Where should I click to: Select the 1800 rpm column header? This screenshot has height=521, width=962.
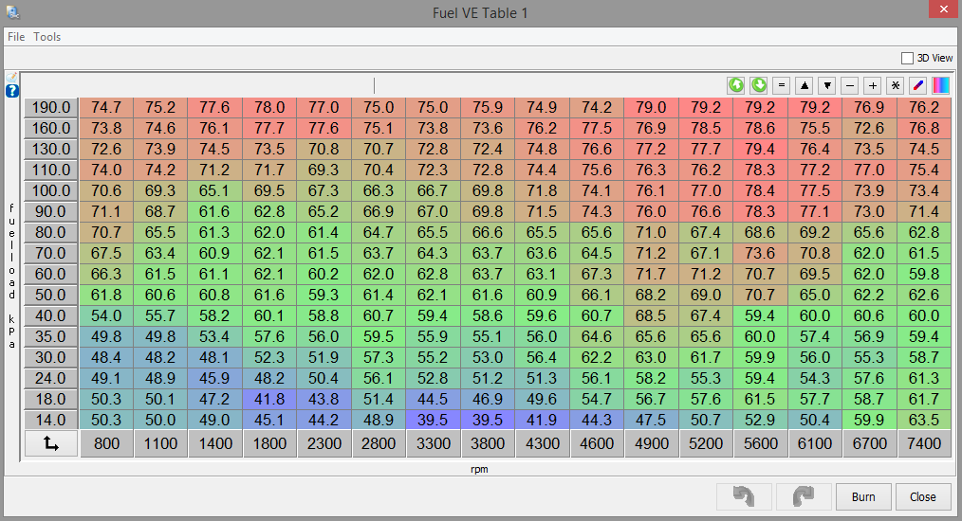[270, 443]
